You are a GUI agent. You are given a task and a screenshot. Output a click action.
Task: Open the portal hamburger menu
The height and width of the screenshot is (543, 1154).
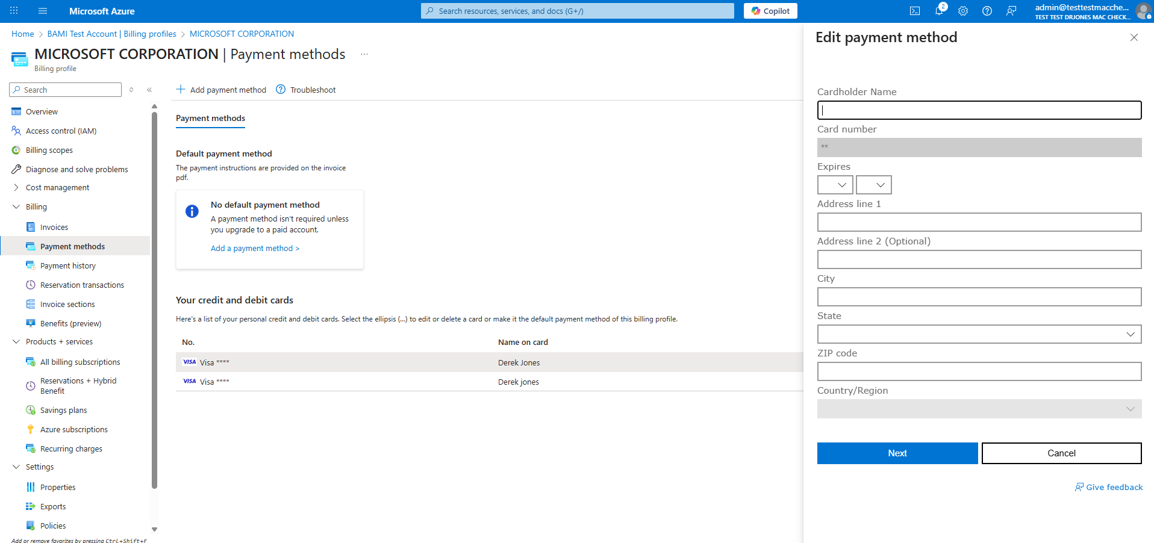pos(42,11)
